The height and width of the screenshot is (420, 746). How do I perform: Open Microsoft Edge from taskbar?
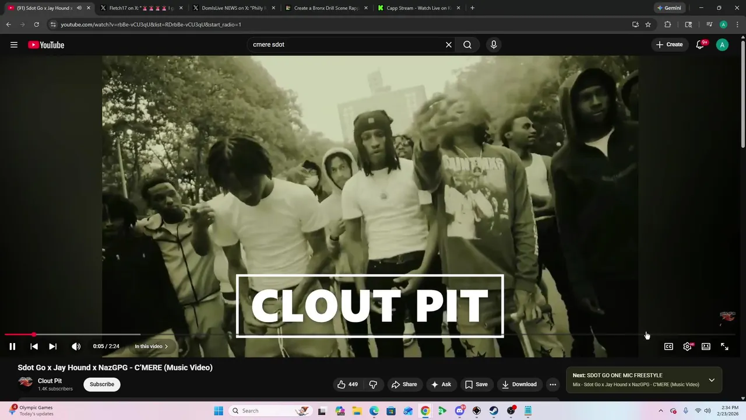pos(374,411)
